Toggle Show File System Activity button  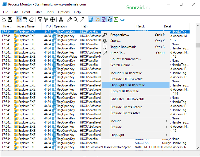click(x=97, y=19)
